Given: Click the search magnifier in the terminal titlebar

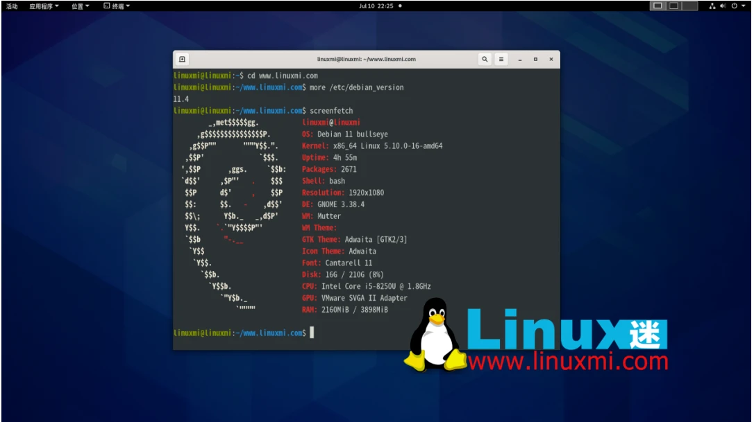Looking at the screenshot, I should point(485,60).
